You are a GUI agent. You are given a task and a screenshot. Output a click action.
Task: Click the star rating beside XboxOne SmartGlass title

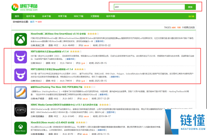coord(93,34)
